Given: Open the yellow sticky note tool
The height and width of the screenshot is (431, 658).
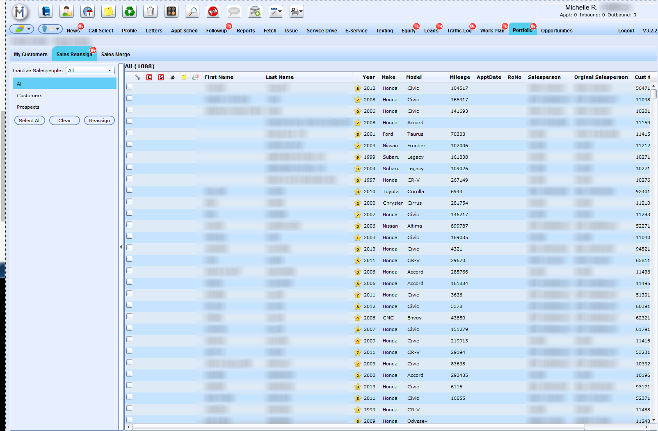Looking at the screenshot, I should click(x=108, y=11).
